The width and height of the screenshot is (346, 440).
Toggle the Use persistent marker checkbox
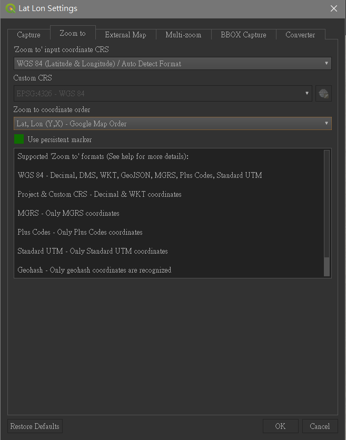[18, 139]
